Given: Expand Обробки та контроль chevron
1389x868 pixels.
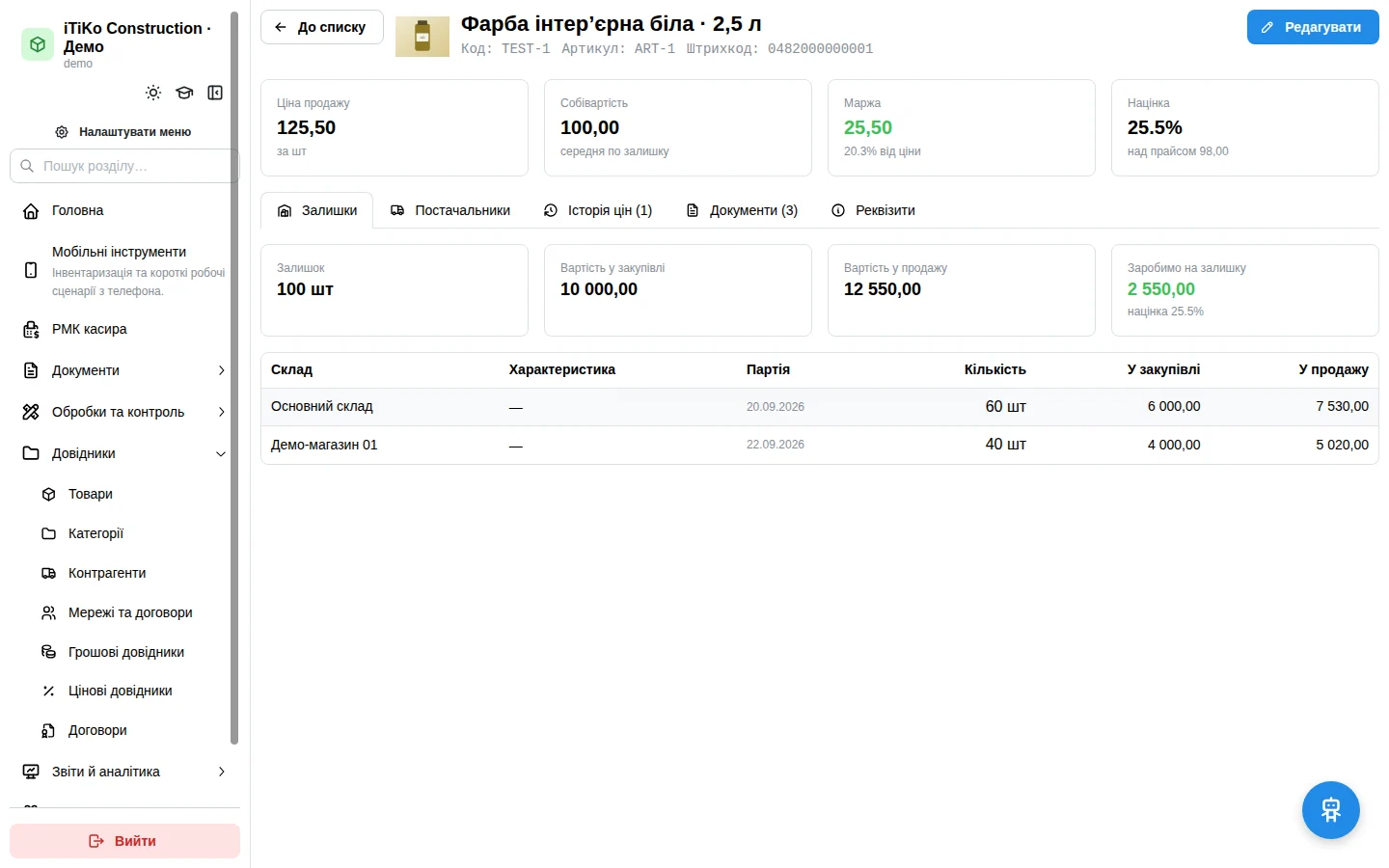Looking at the screenshot, I should pyautogui.click(x=221, y=412).
